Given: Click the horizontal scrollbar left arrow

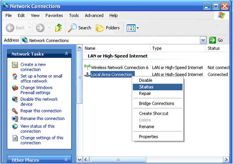Looking at the screenshot, I should pyautogui.click(x=86, y=160).
